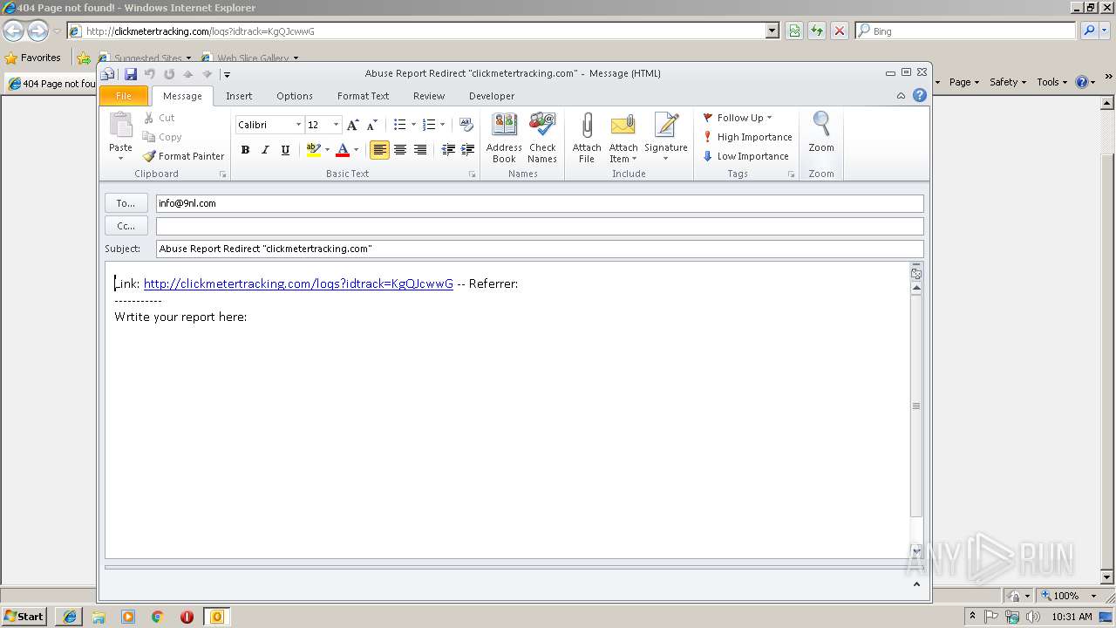The height and width of the screenshot is (628, 1116).
Task: Select the Format Painter tool
Action: point(184,156)
